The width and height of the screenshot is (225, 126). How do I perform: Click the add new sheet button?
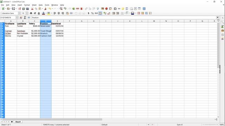(x=12, y=122)
